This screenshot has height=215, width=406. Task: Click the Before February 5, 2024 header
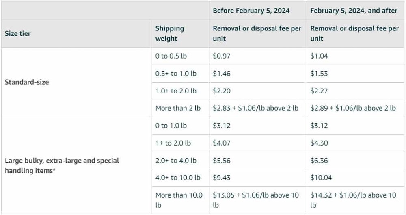[251, 11]
